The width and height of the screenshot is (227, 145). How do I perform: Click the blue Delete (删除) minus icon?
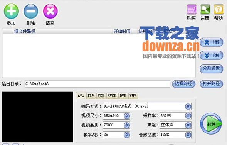[31, 11]
